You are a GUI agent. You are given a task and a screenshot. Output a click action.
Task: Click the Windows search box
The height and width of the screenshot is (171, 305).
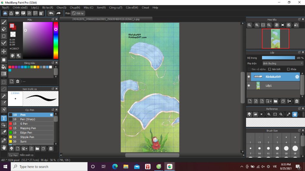coord(49,167)
